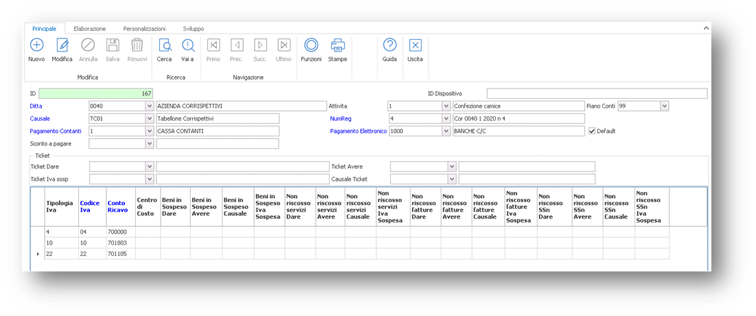Go to first record with Primo
This screenshot has height=316, width=756.
(x=214, y=46)
